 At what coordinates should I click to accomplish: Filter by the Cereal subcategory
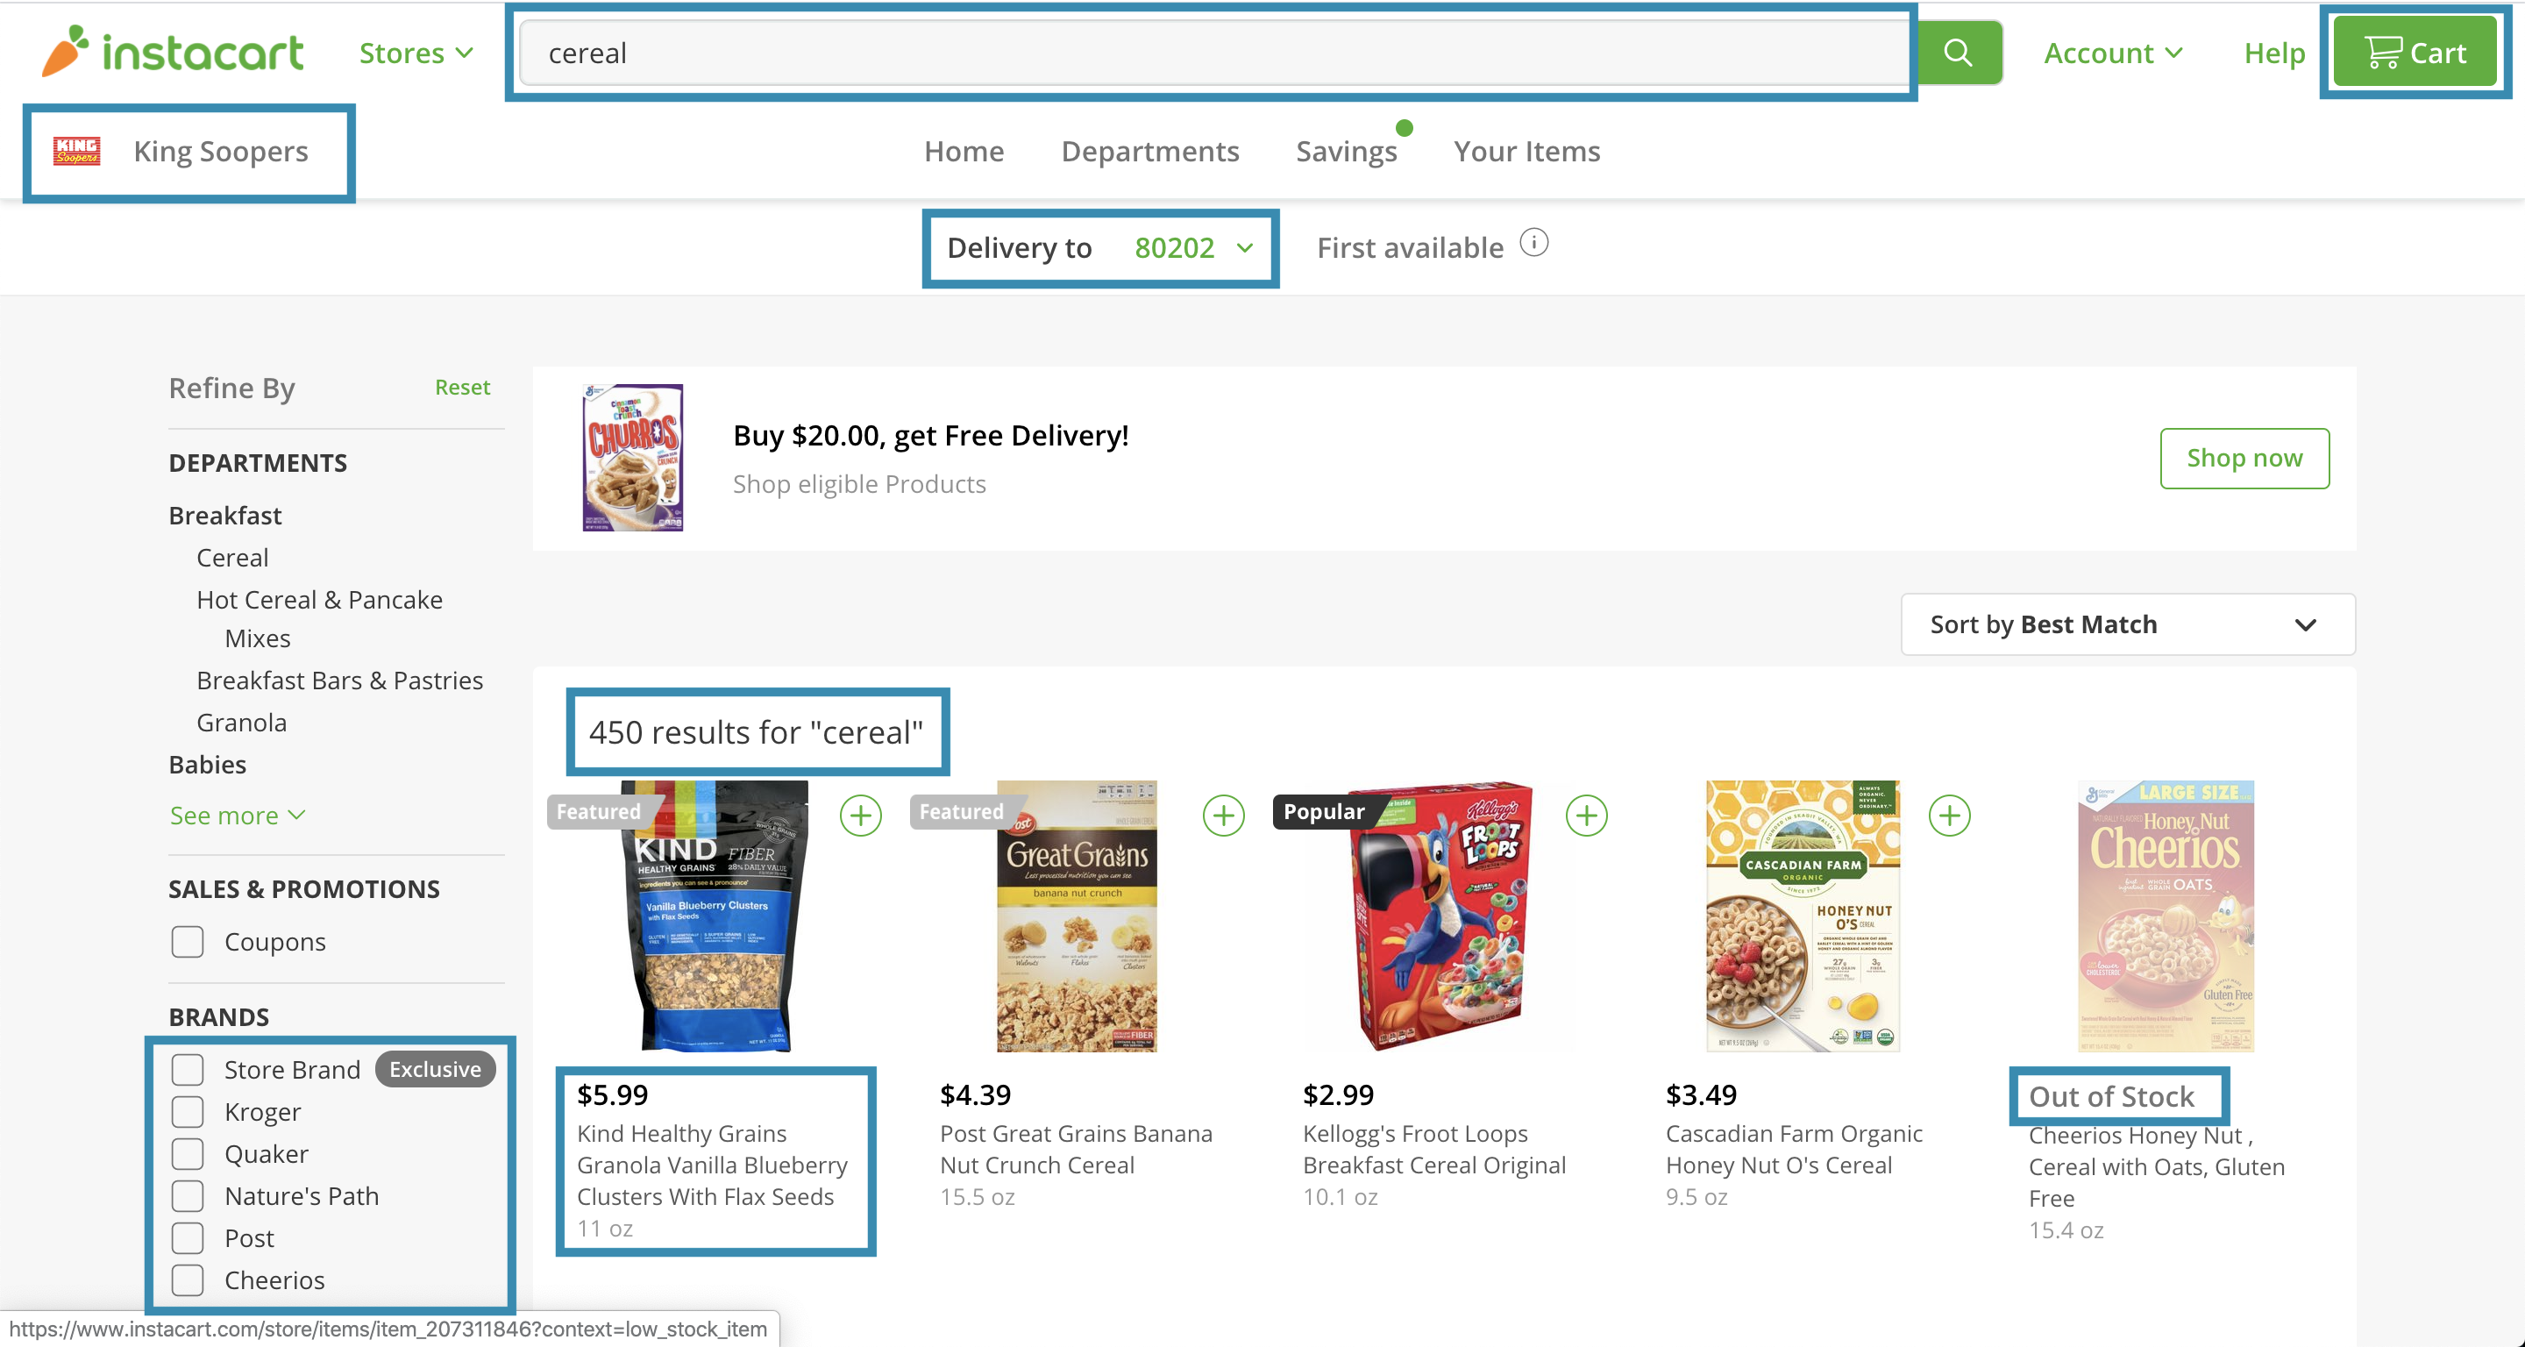tap(232, 558)
